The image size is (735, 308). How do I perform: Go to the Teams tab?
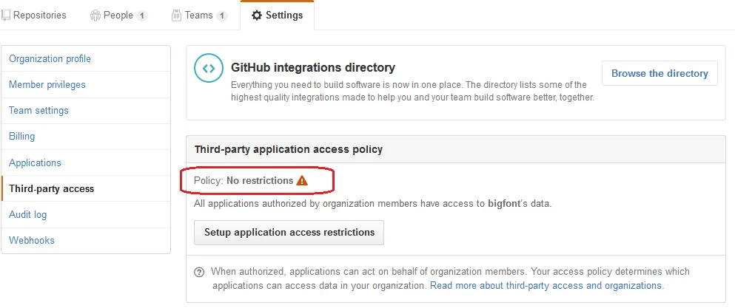tap(198, 15)
